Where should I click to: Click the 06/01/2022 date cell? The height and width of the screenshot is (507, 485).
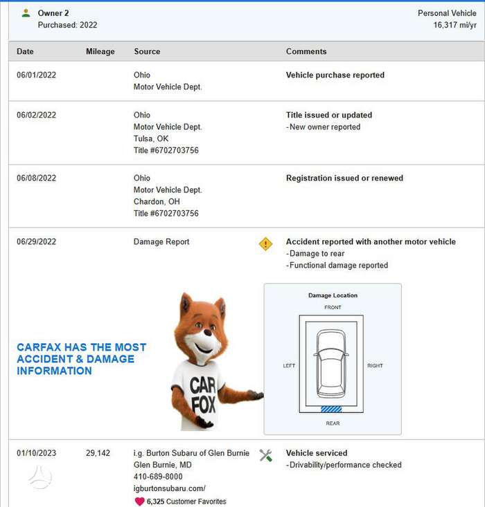click(x=36, y=75)
